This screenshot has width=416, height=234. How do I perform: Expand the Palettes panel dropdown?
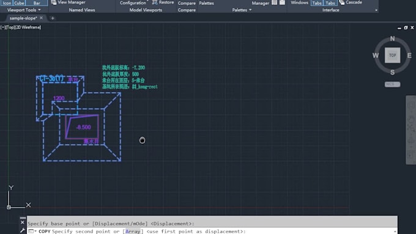point(242,10)
